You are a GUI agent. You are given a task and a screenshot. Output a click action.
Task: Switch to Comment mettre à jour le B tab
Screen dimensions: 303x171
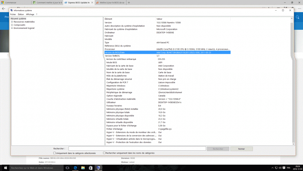click(x=47, y=2)
